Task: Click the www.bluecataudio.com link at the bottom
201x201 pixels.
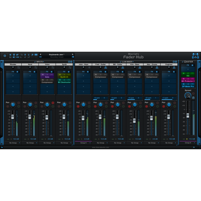Action: pyautogui.click(x=100, y=147)
